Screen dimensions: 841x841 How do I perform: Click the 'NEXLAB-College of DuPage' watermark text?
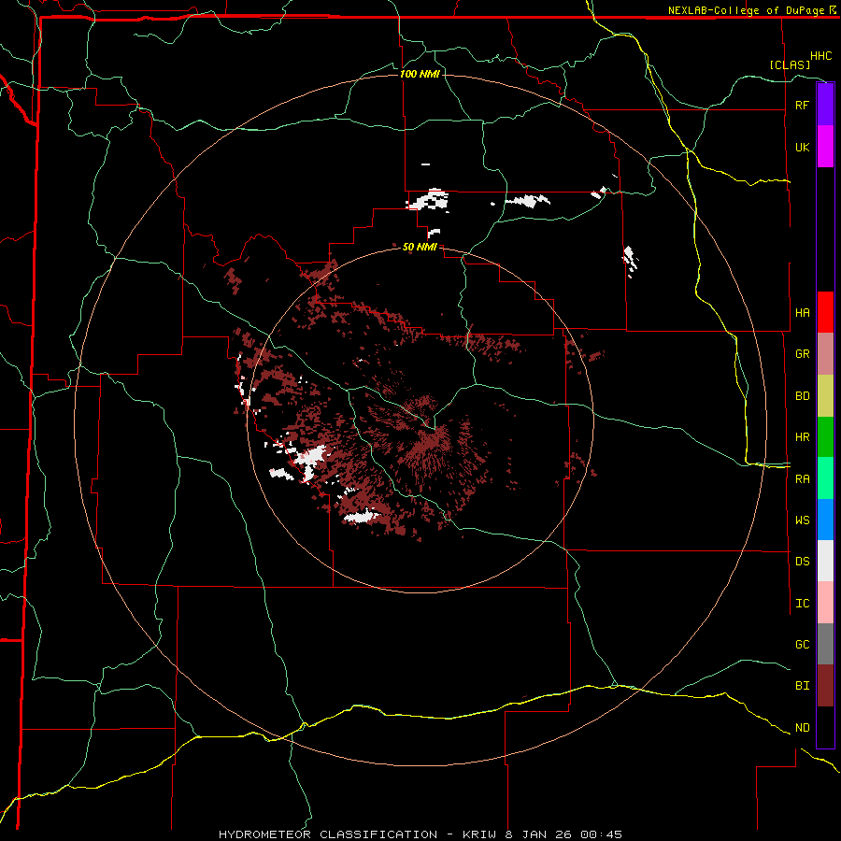[x=746, y=10]
